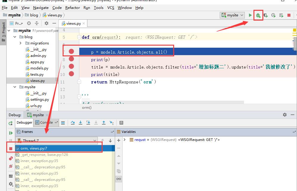The height and width of the screenshot is (191, 297).
Task: Open the Navigate menu
Action: (41, 7)
